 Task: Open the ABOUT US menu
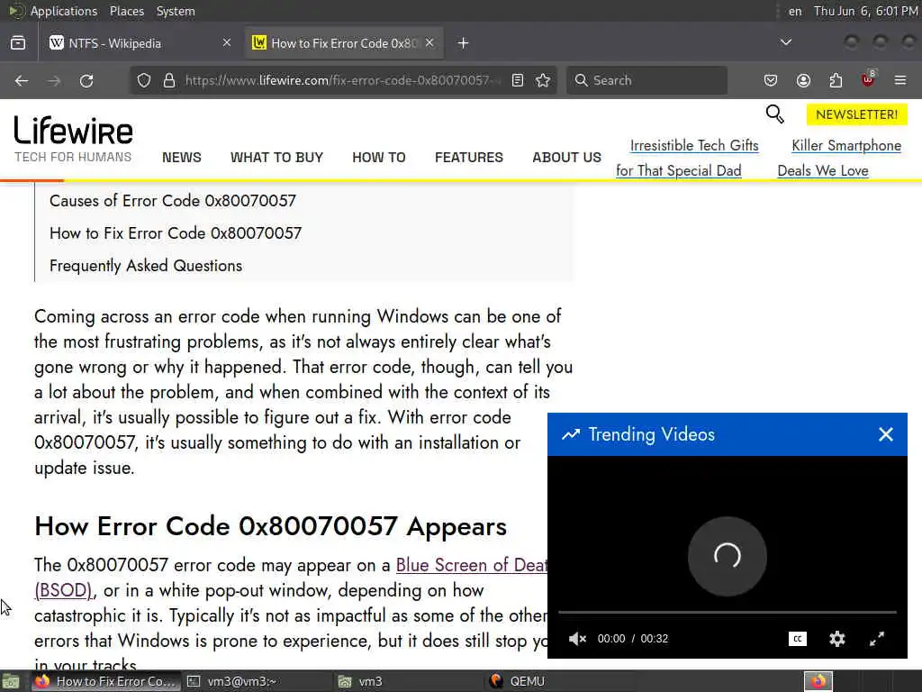click(x=567, y=158)
